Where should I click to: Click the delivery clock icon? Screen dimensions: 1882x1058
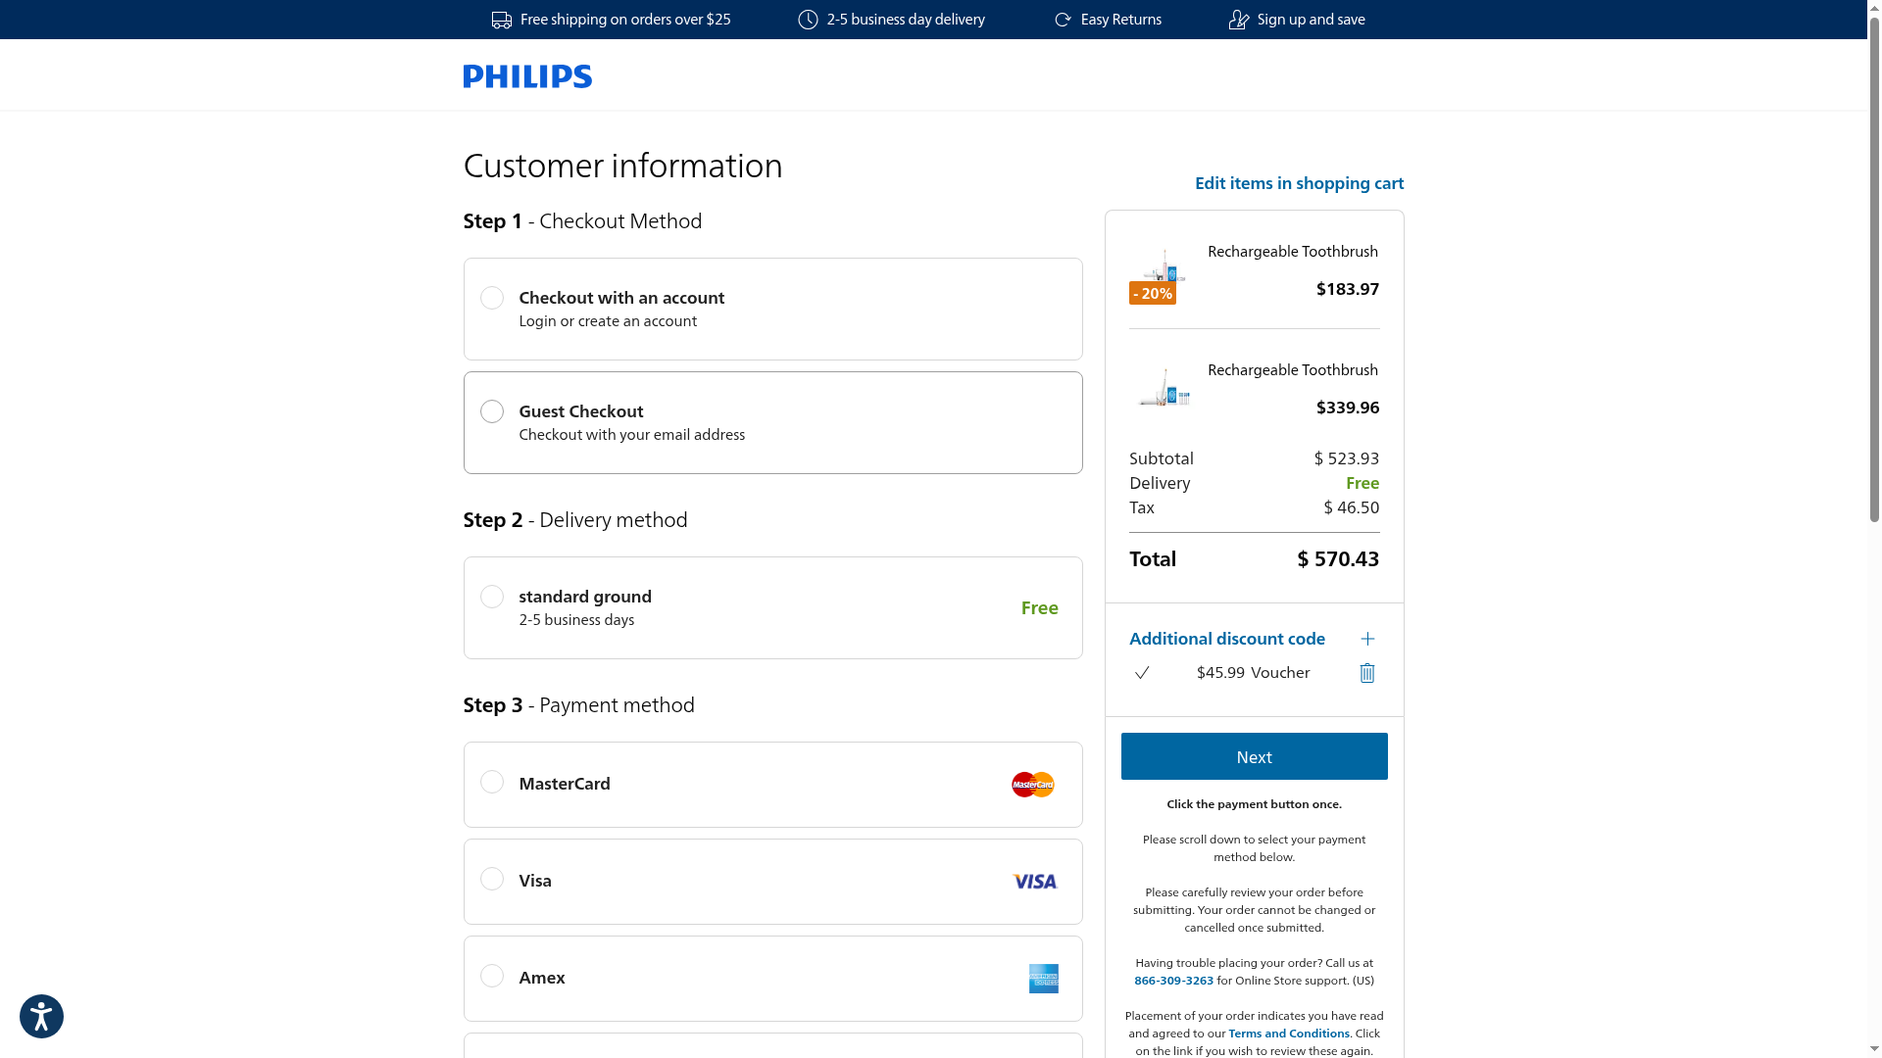[x=808, y=20]
